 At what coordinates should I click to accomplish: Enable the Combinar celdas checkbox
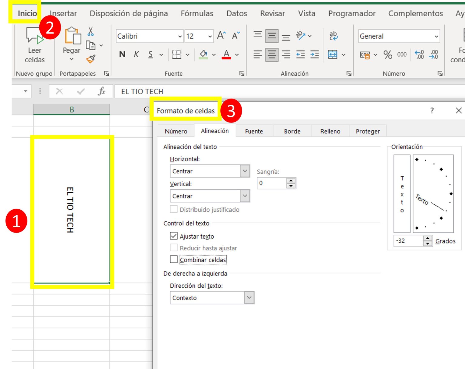pyautogui.click(x=173, y=260)
